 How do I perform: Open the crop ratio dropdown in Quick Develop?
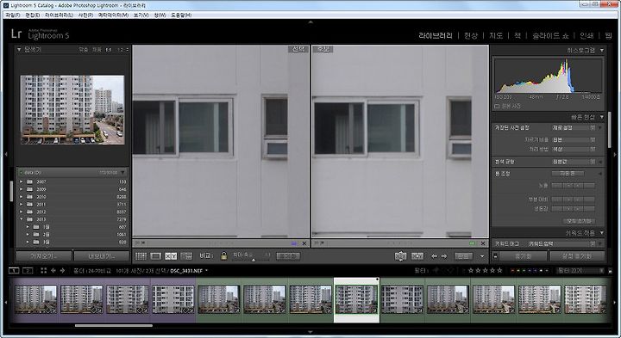574,140
